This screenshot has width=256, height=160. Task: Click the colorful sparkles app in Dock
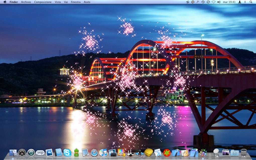(x=203, y=153)
